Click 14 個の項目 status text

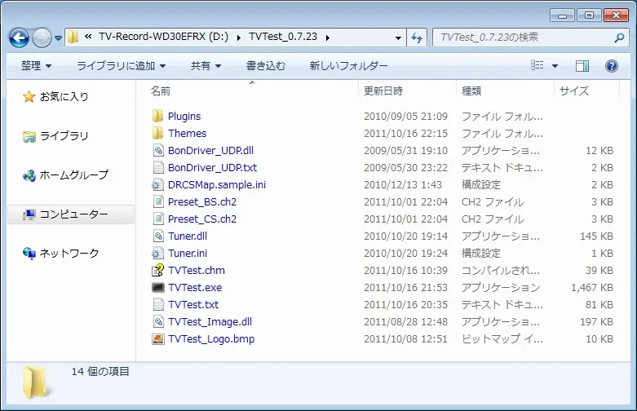tap(100, 372)
